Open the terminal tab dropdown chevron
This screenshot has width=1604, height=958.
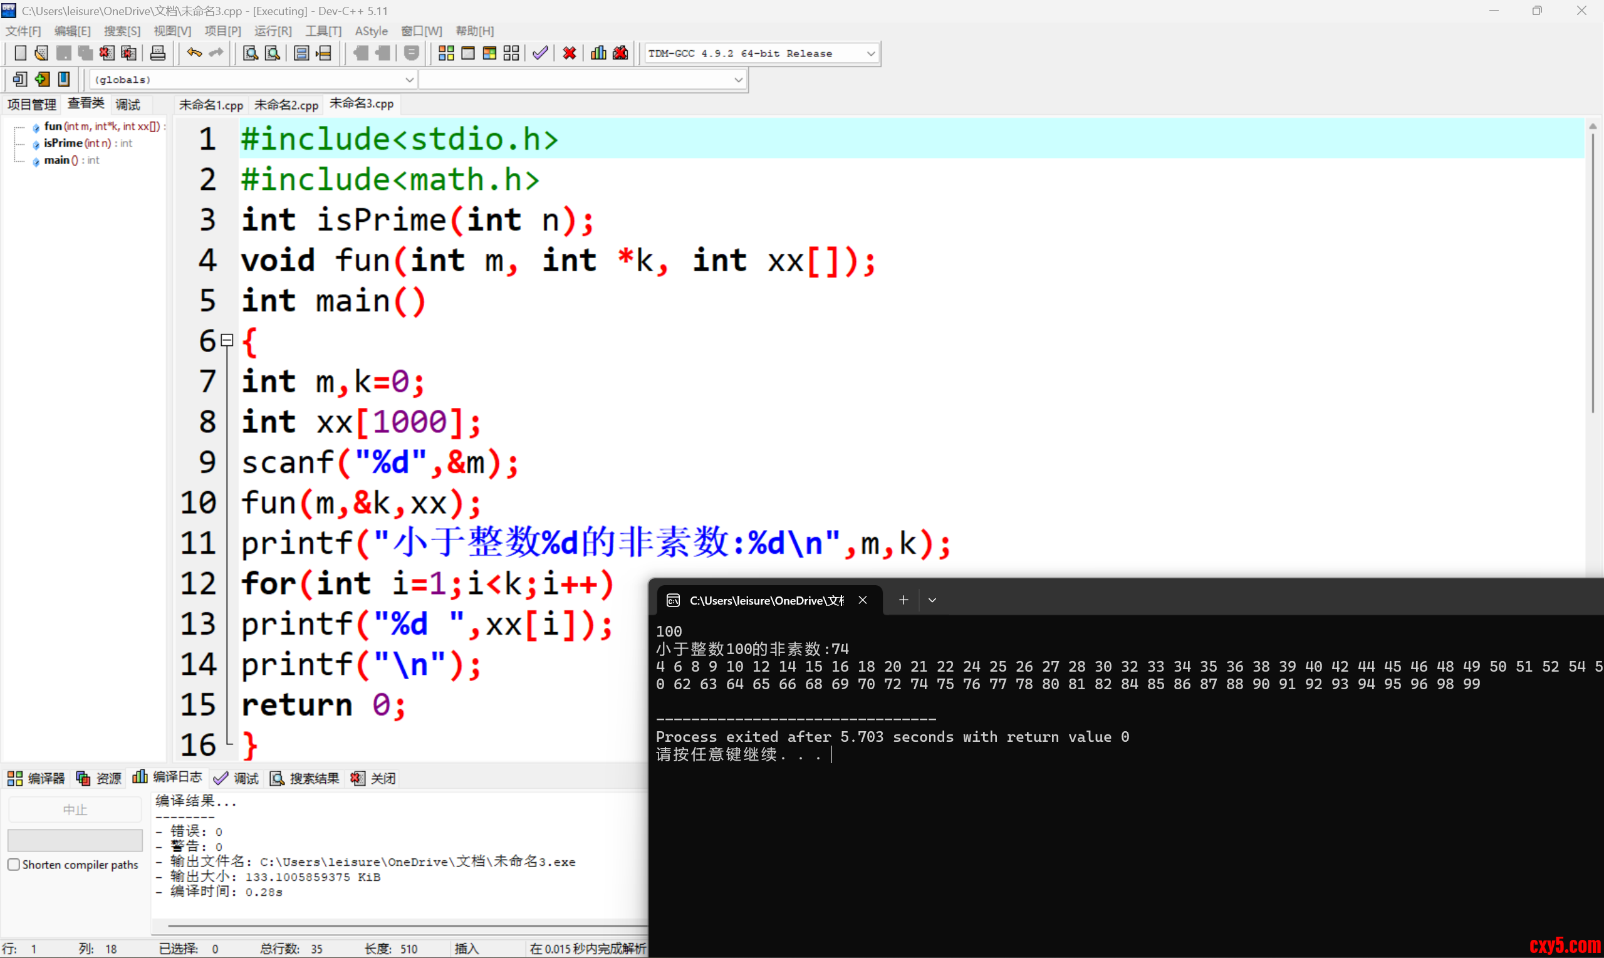point(932,600)
